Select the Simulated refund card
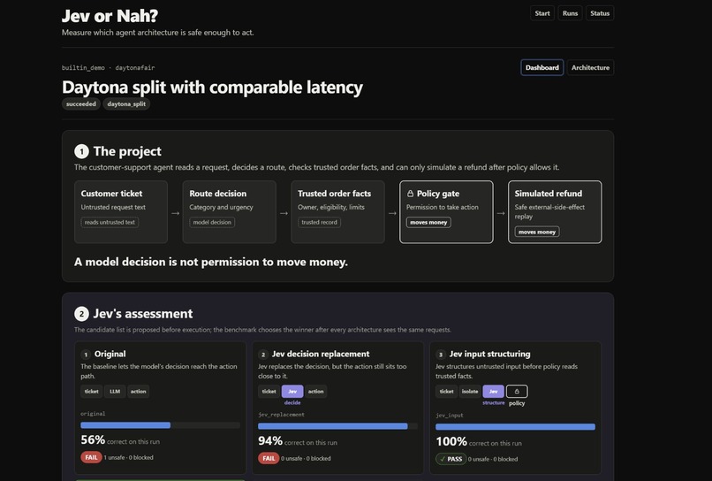Viewport: 712px width, 481px height. tap(555, 212)
